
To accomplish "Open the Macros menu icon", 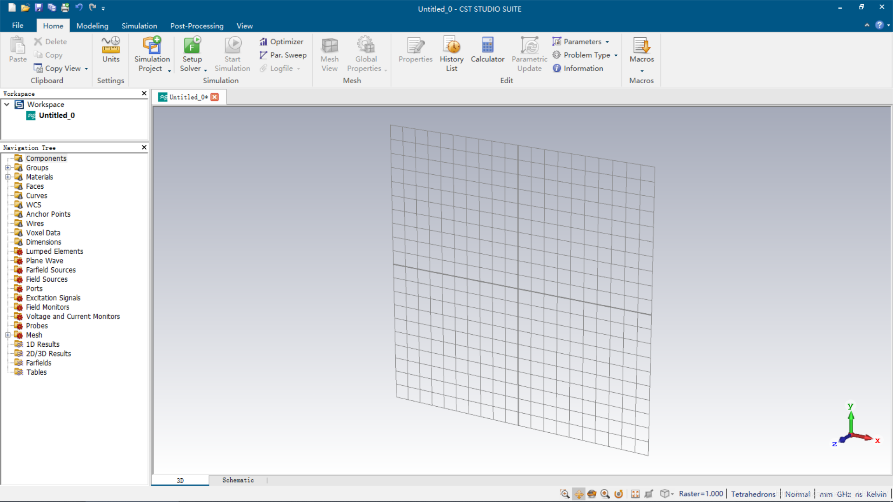I will tap(641, 46).
